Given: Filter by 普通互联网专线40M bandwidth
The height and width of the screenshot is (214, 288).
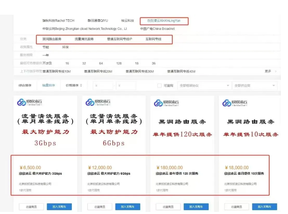Looking at the screenshot, I should [x=181, y=71].
